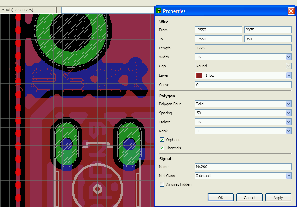Click the command line input in editor

[107, 10]
